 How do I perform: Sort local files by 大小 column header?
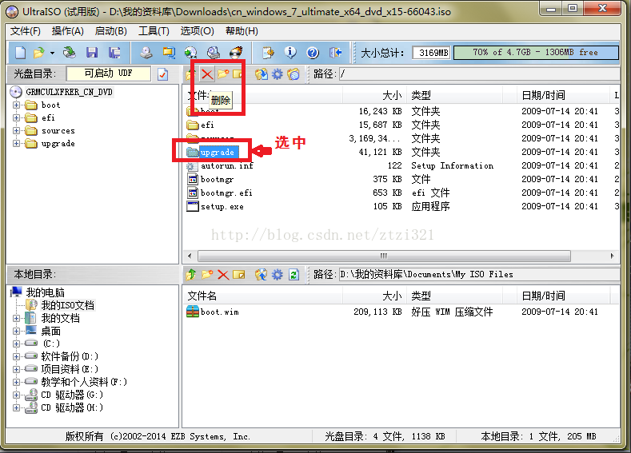click(373, 296)
